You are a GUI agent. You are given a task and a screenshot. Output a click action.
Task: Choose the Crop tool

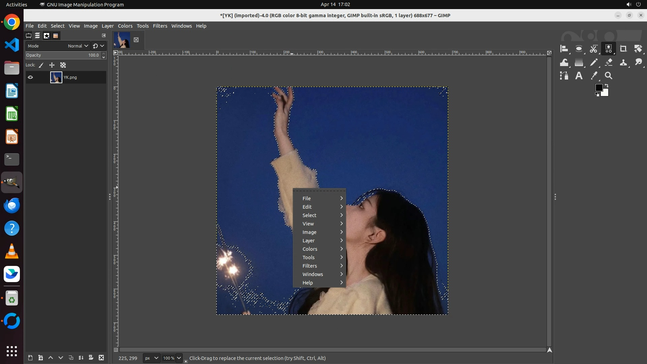[x=623, y=49]
